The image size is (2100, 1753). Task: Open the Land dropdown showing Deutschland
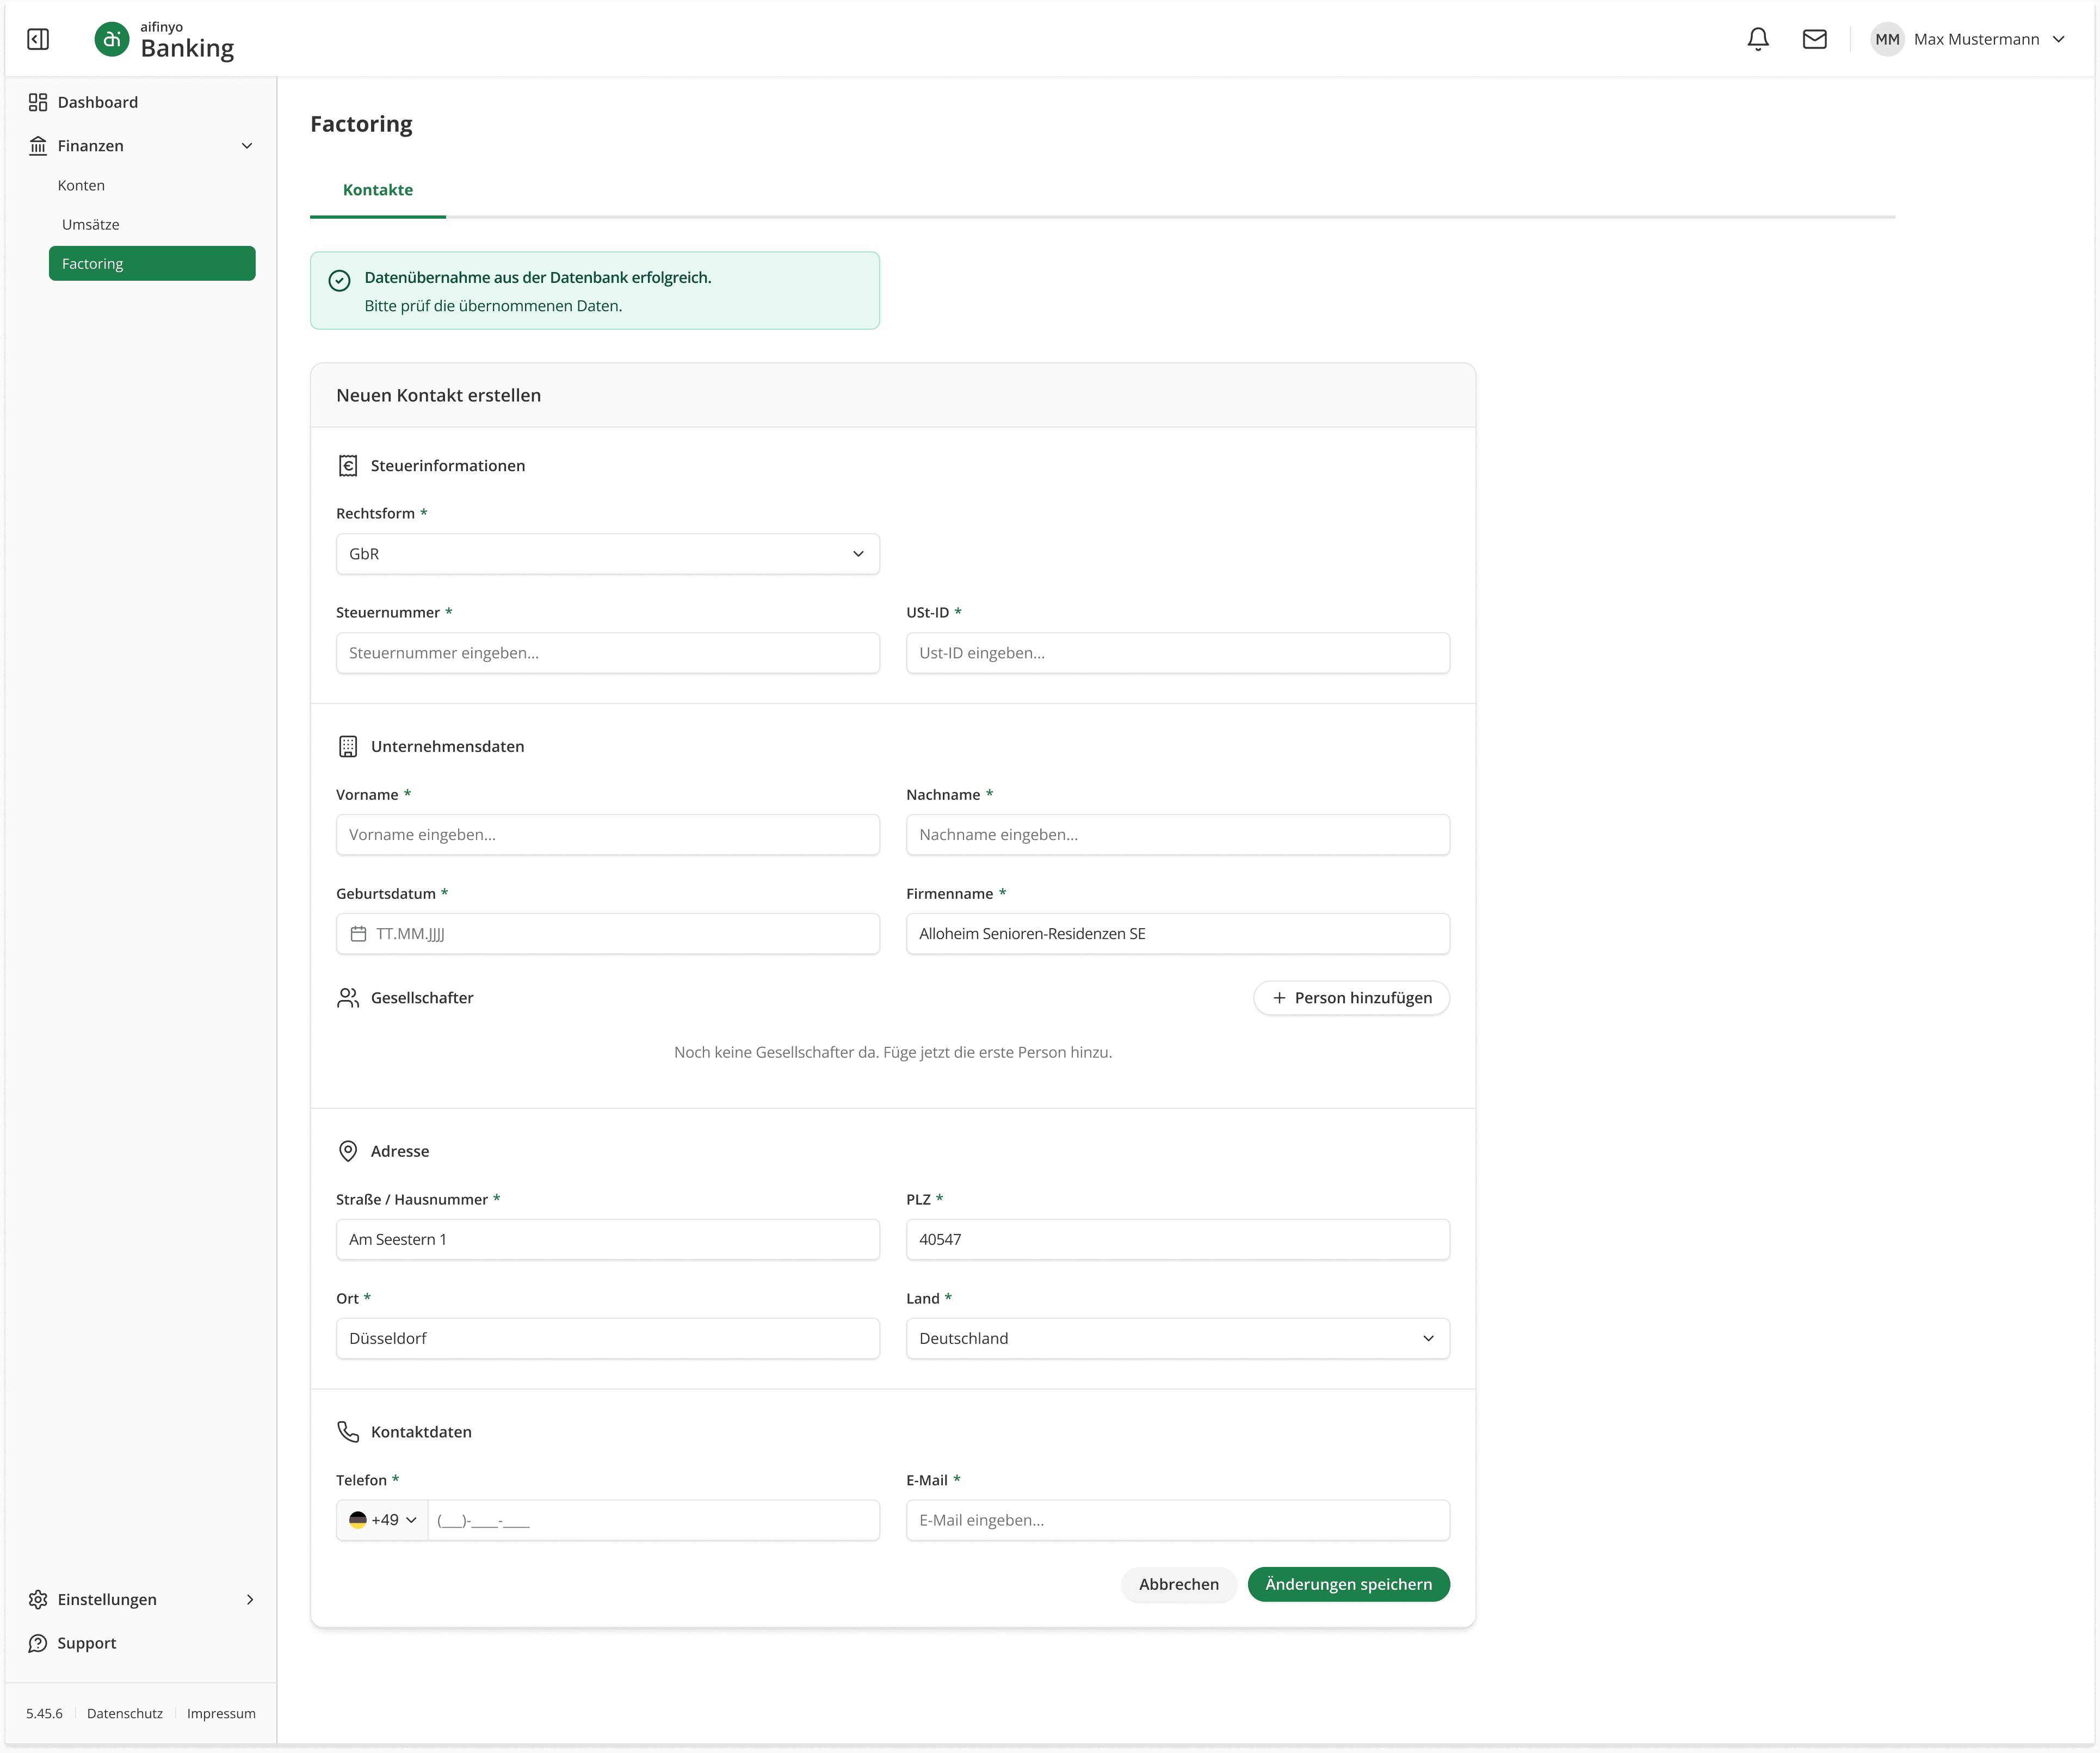(1177, 1338)
